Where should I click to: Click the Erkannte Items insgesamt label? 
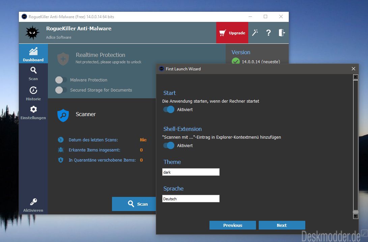[x=94, y=150]
